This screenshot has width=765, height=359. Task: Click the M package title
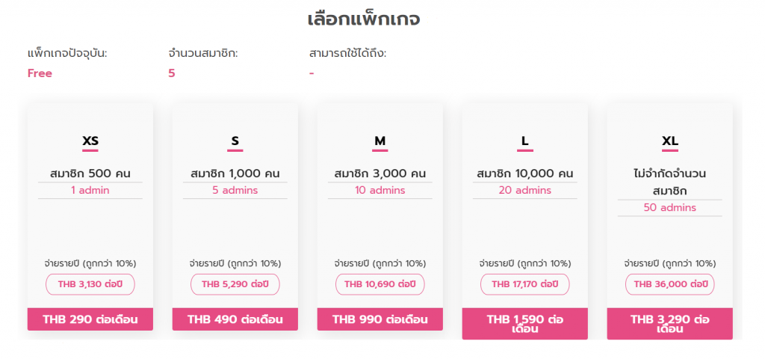[380, 141]
